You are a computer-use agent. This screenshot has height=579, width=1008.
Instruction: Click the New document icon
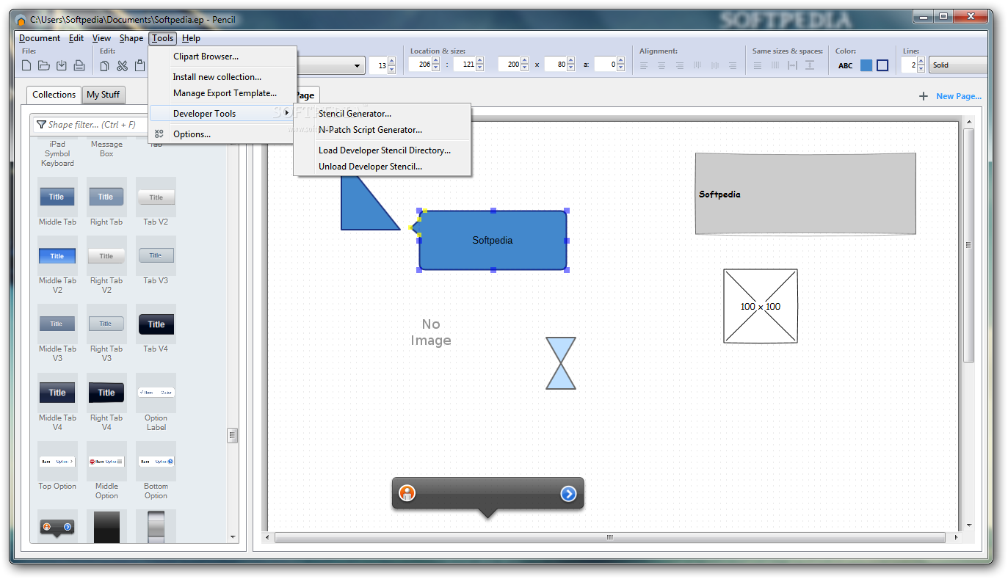26,65
